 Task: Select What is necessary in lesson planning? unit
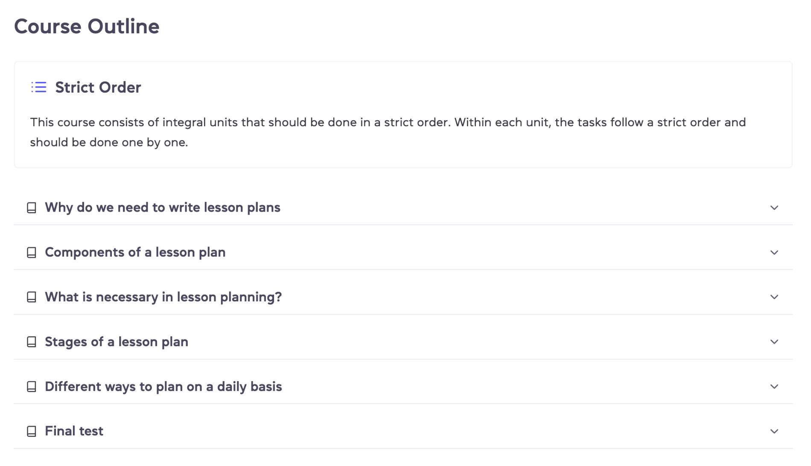click(x=163, y=297)
